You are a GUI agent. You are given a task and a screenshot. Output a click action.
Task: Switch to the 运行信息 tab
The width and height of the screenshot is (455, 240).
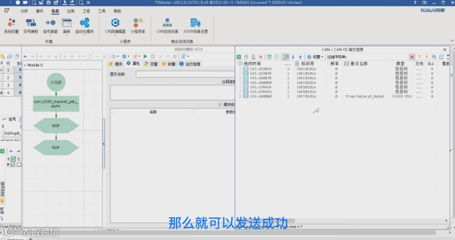click(190, 64)
